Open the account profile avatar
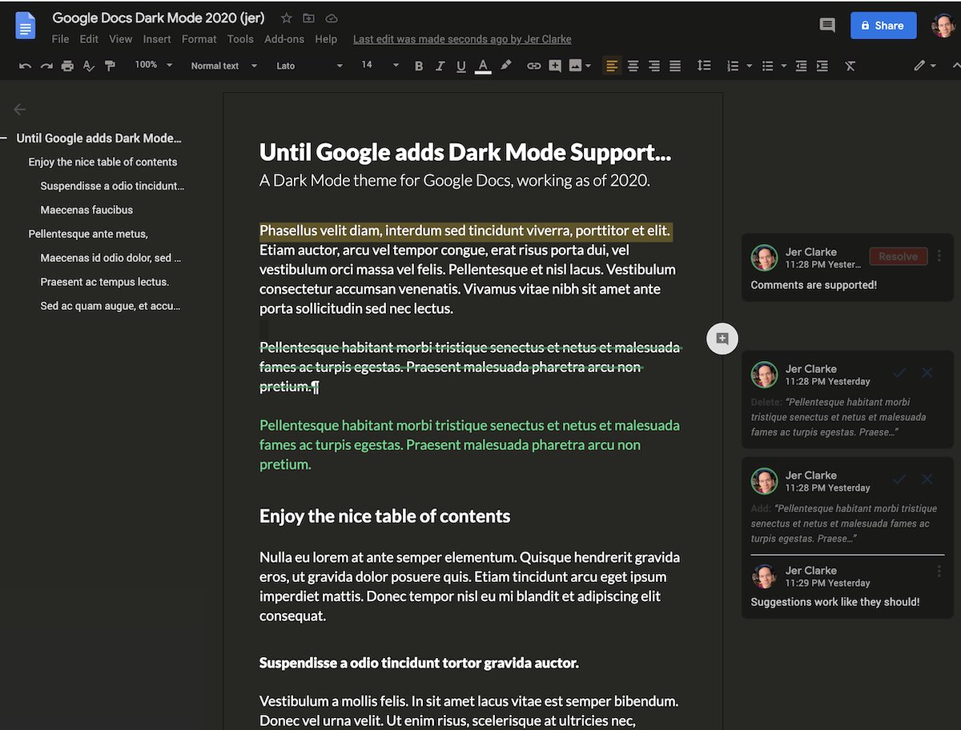The height and width of the screenshot is (730, 961). click(943, 26)
